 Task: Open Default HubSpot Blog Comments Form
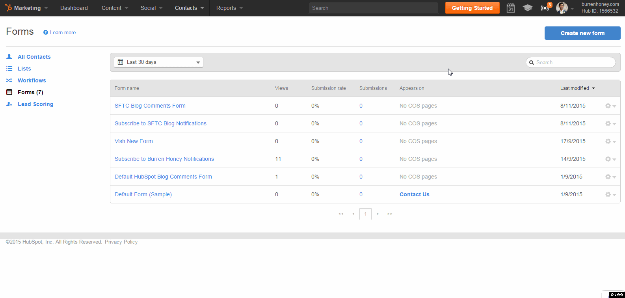tap(163, 177)
